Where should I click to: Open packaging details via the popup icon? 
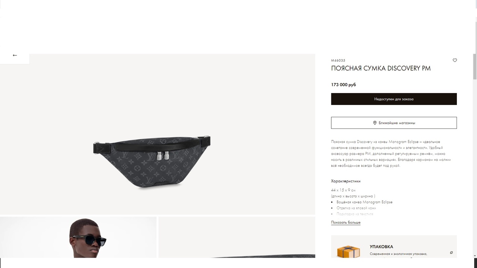451,253
